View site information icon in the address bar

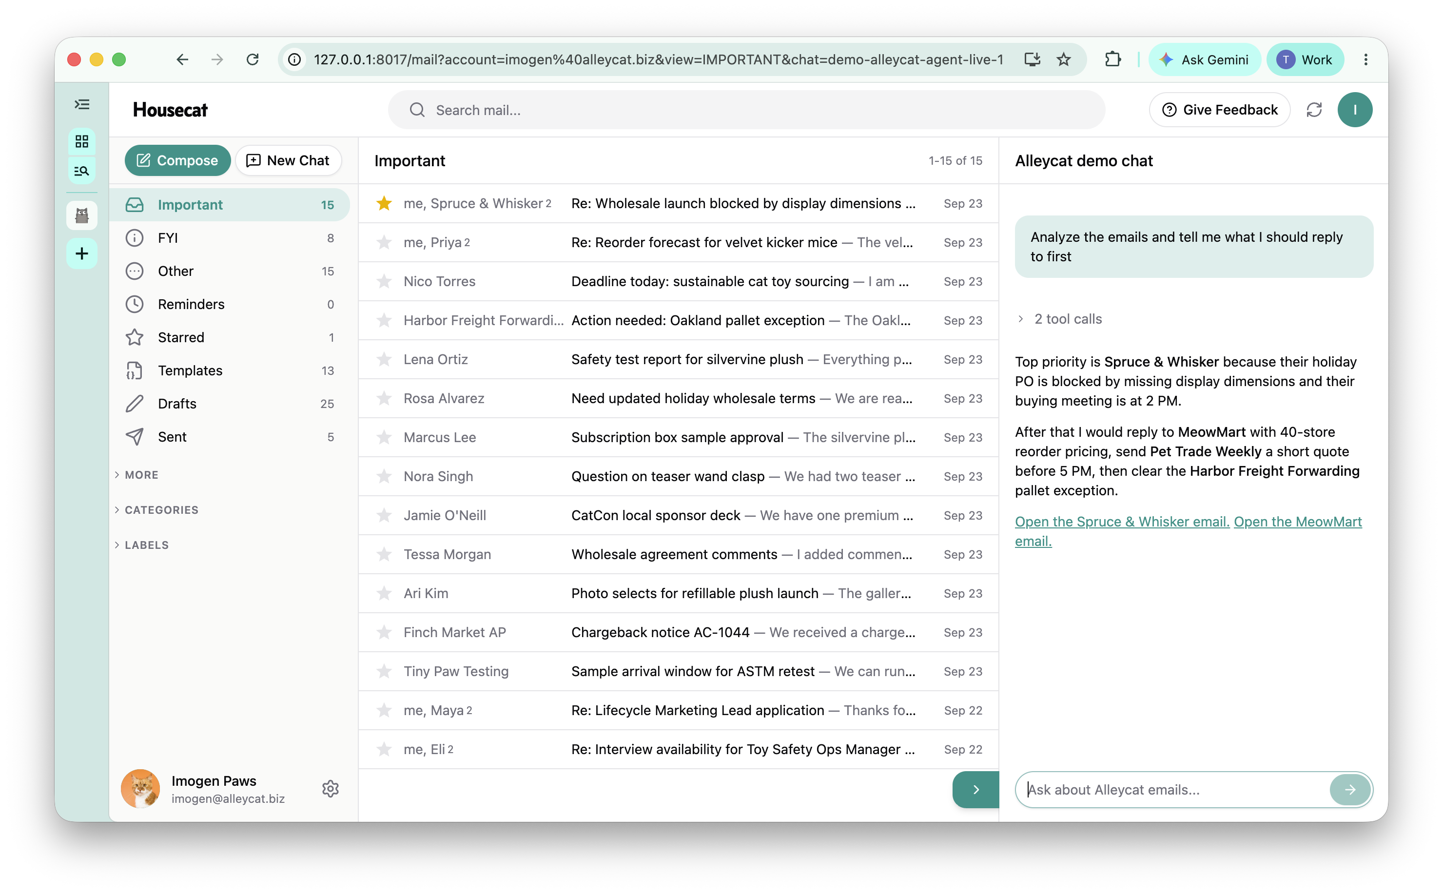tap(294, 60)
